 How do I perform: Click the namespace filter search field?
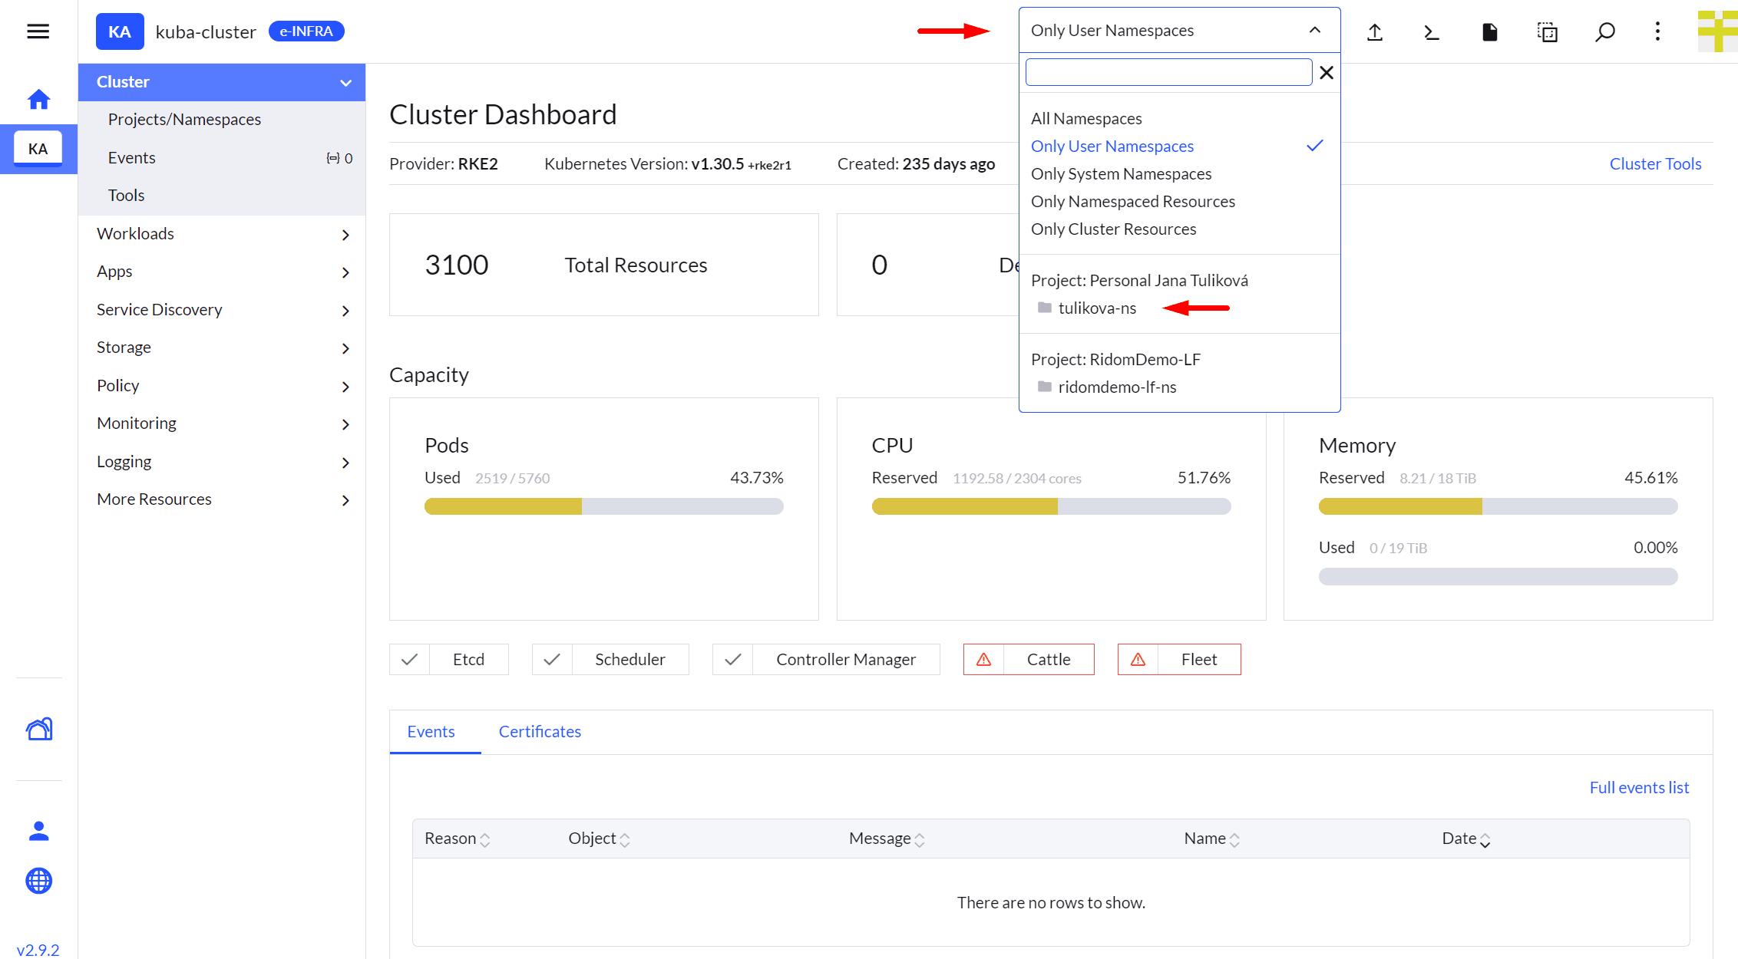coord(1168,73)
